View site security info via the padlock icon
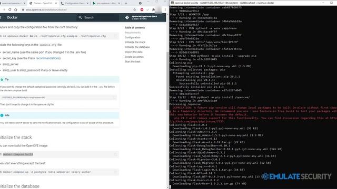The image size is (337, 189). click(23, 9)
